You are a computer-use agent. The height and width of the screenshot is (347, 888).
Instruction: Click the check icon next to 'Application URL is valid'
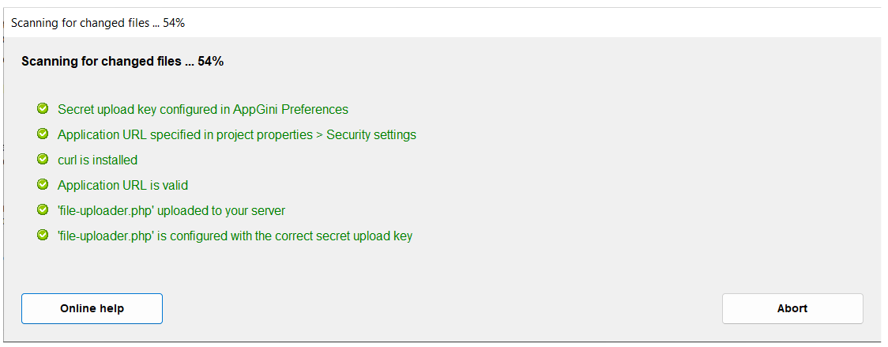(43, 185)
